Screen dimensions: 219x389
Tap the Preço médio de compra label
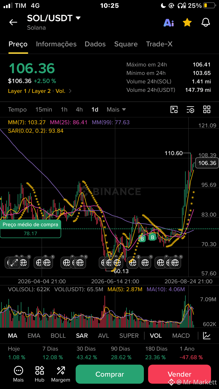pos(30,225)
